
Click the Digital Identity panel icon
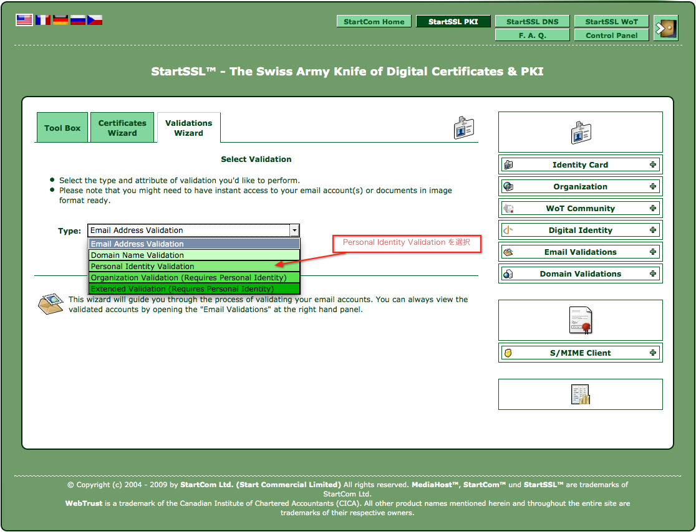click(x=508, y=230)
